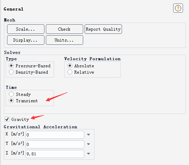
Task: Click the Y gravitational acceleration field
Action: 55,144
